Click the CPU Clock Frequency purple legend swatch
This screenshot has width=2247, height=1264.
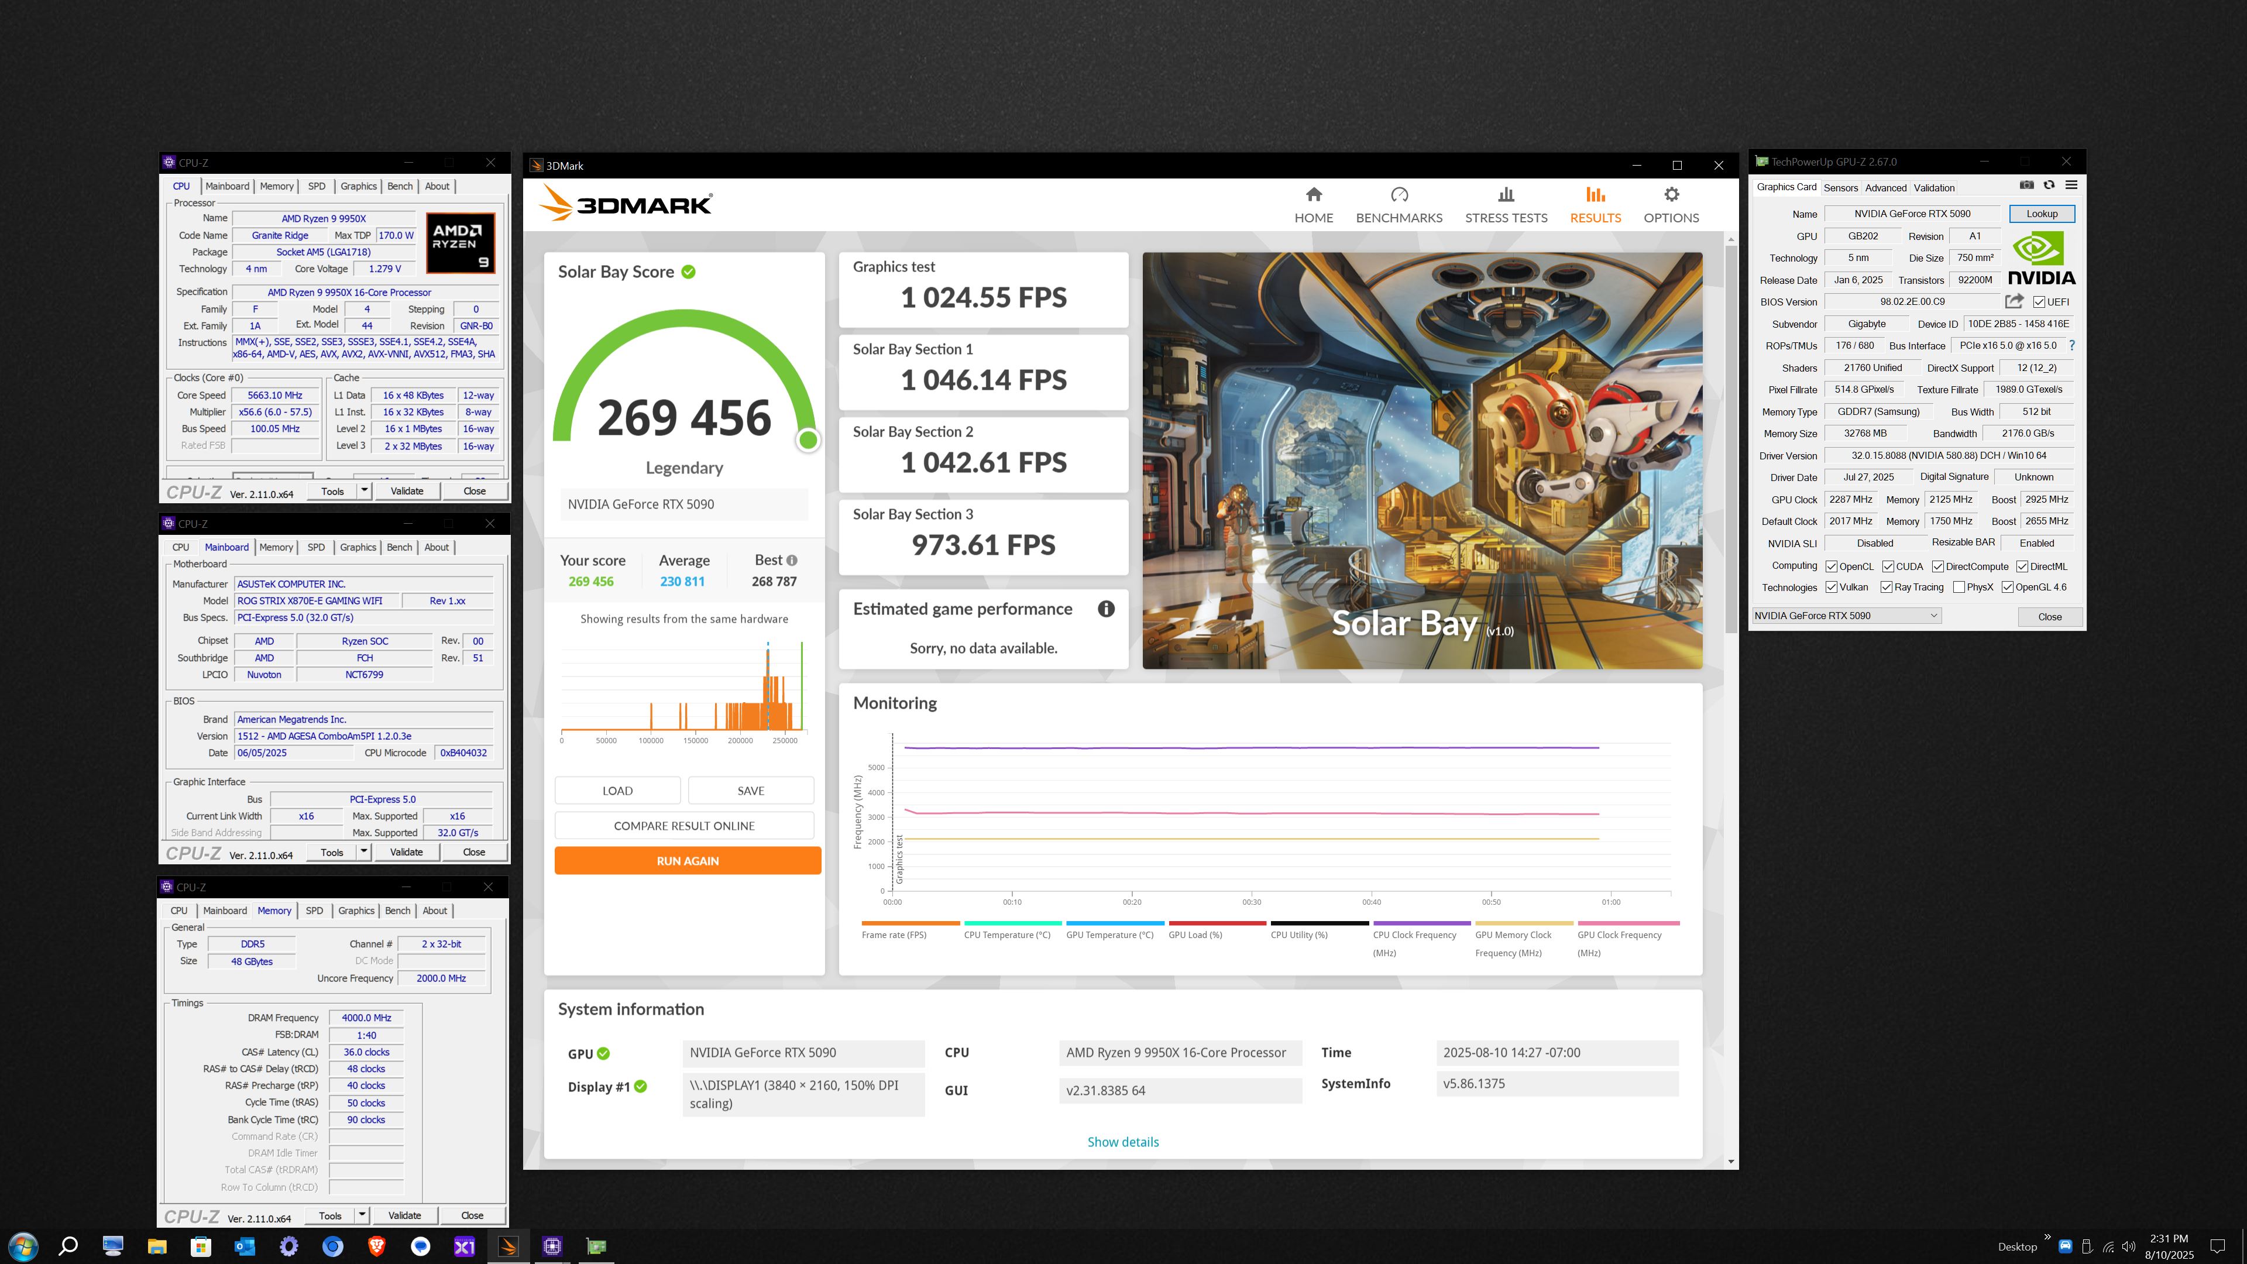click(1421, 922)
